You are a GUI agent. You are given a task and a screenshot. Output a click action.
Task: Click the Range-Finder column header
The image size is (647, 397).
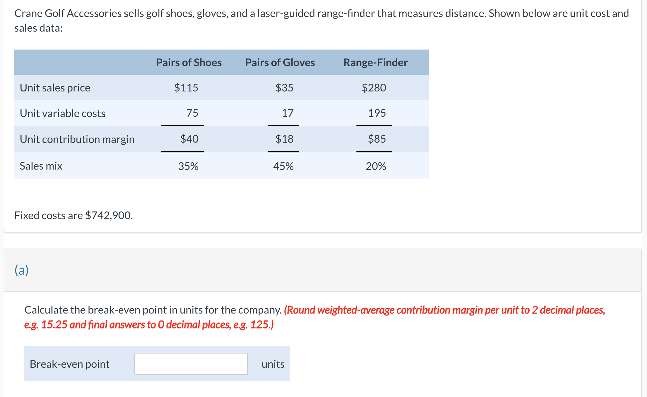[375, 63]
